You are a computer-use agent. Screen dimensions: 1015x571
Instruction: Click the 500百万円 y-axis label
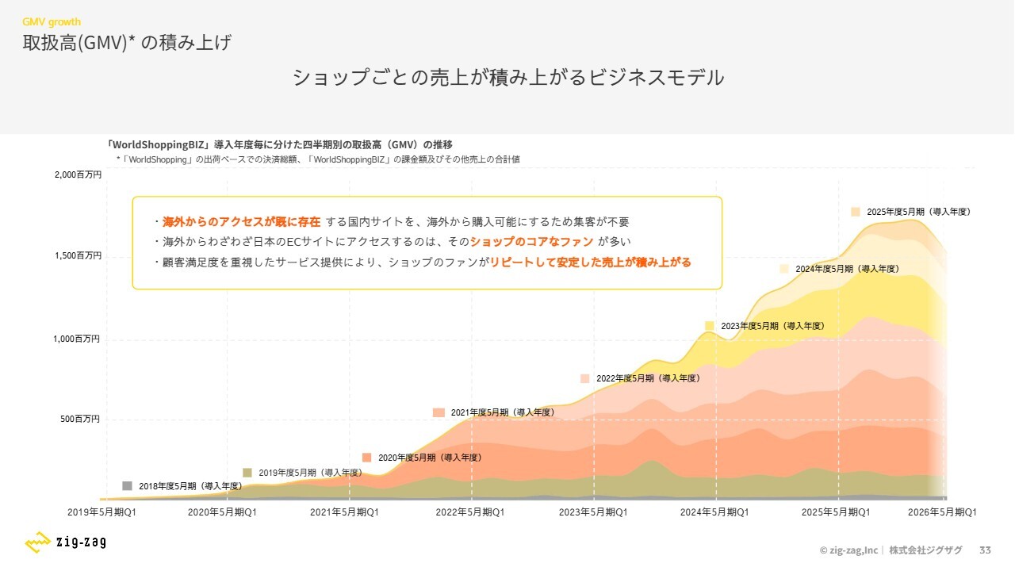click(x=82, y=419)
